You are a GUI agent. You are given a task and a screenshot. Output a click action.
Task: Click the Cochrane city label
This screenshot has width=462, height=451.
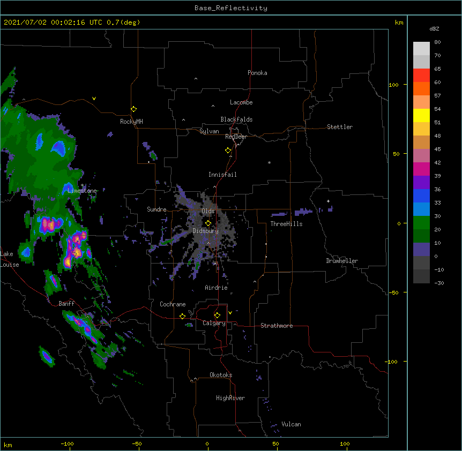pos(173,304)
